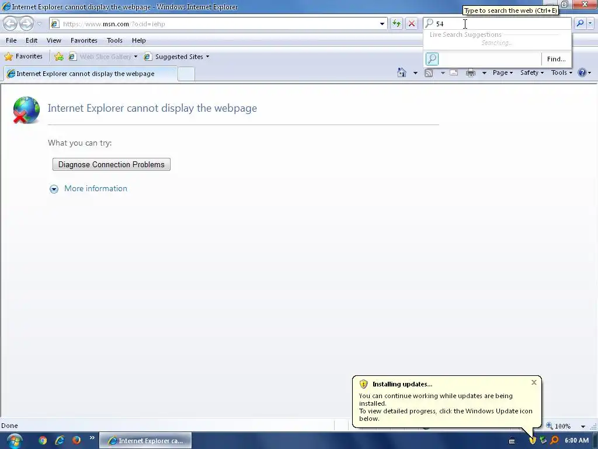Image resolution: width=598 pixels, height=449 pixels.
Task: Click Diagnose Connection Problems button
Action: coord(112,164)
